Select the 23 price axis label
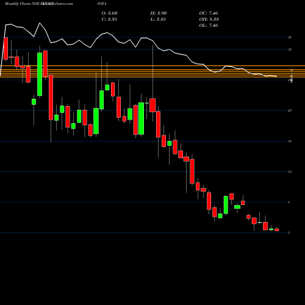Image resolution: width=305 pixels, height=305 pixels. pyautogui.click(x=290, y=110)
